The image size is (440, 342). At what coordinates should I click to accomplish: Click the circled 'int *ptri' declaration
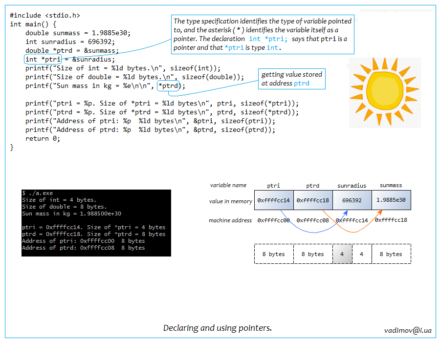pos(43,60)
